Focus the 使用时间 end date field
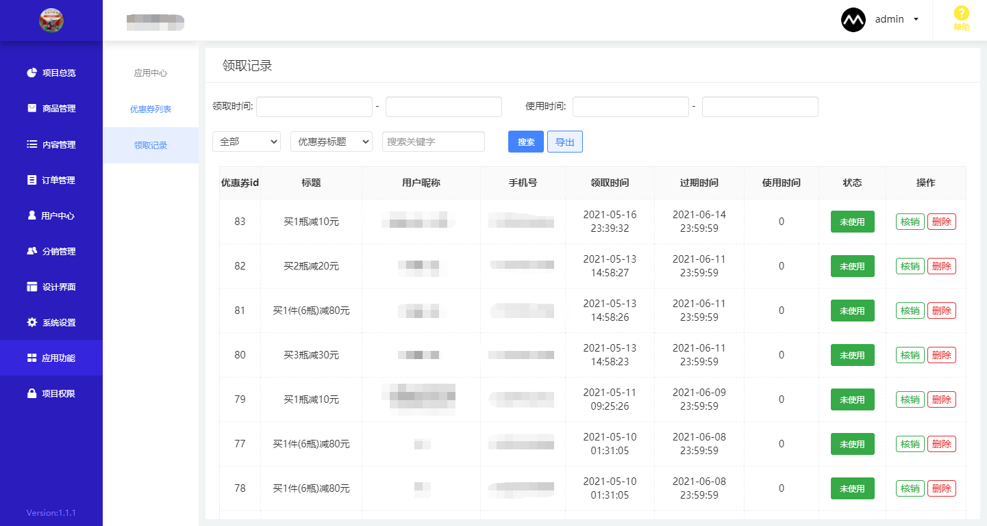987x526 pixels. [760, 107]
